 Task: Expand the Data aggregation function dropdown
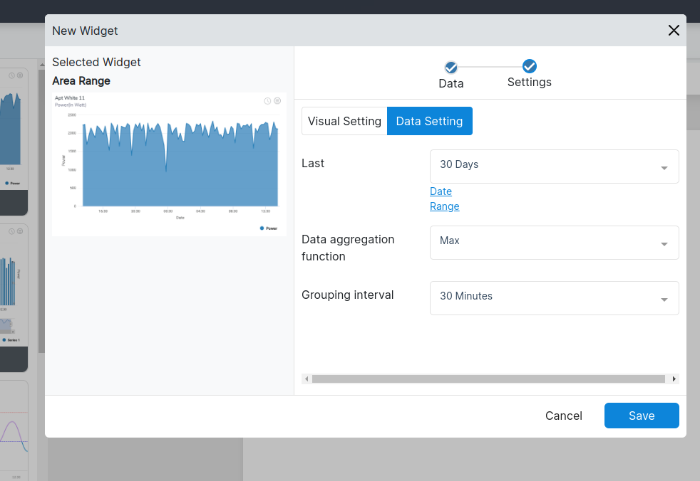tap(554, 243)
